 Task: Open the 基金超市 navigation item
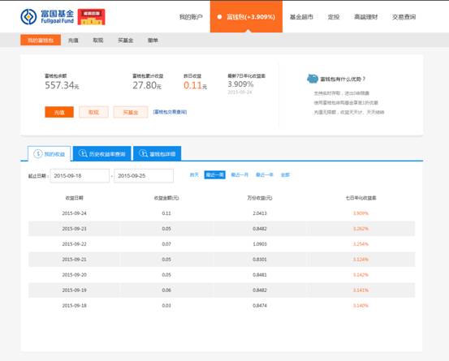tap(301, 17)
